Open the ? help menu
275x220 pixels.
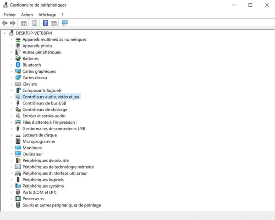click(x=62, y=15)
